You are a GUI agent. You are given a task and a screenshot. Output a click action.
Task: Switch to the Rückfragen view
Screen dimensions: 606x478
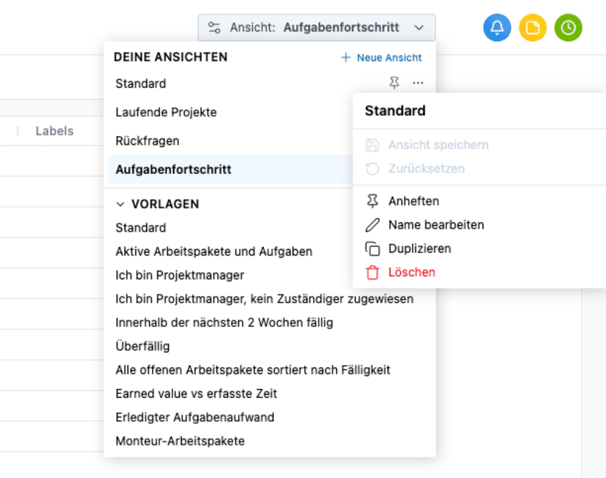point(147,141)
